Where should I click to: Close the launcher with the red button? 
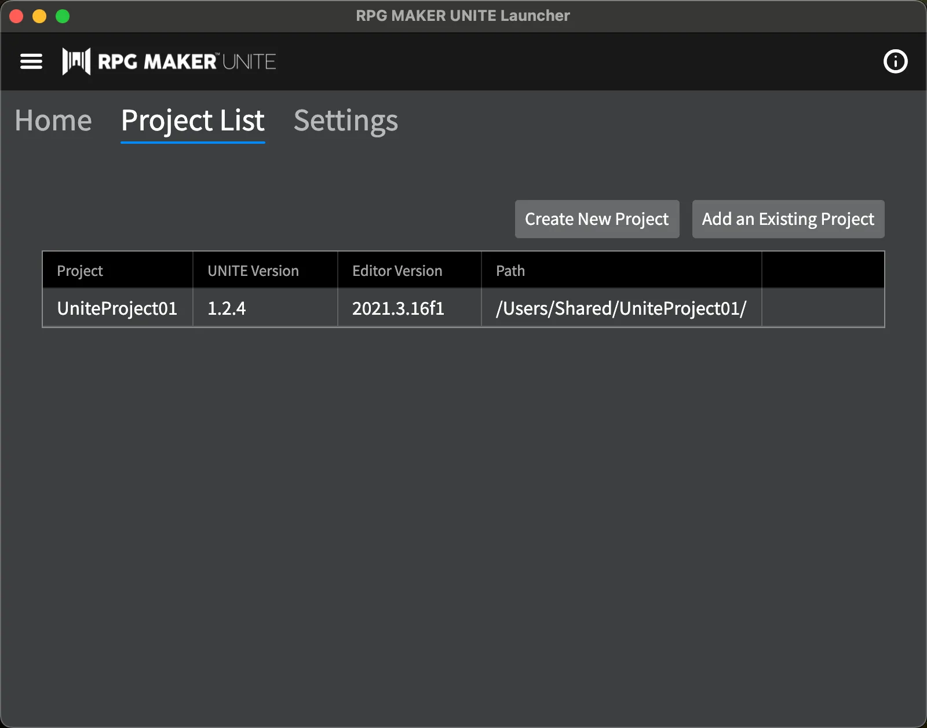pos(16,16)
